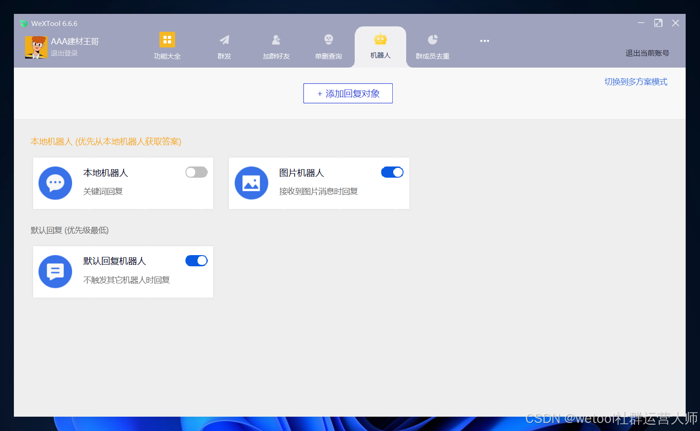Image resolution: width=700 pixels, height=431 pixels.
Task: Open the three-dots more menu
Action: point(485,41)
